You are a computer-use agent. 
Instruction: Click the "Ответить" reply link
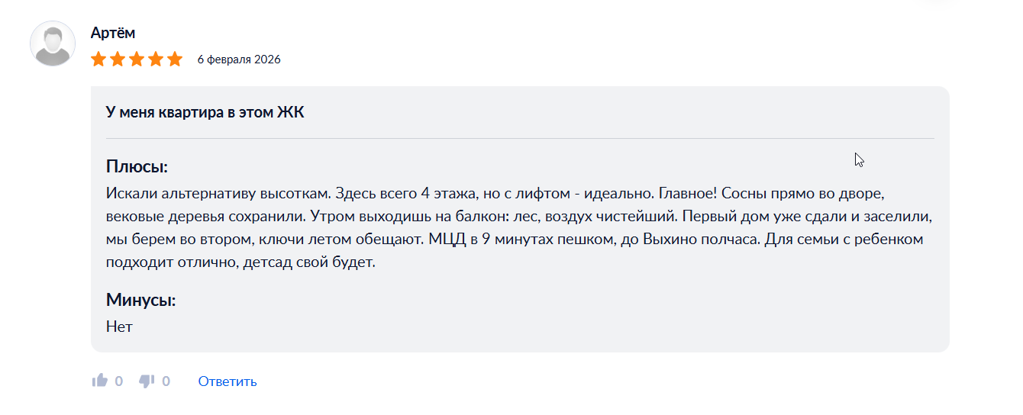point(228,381)
